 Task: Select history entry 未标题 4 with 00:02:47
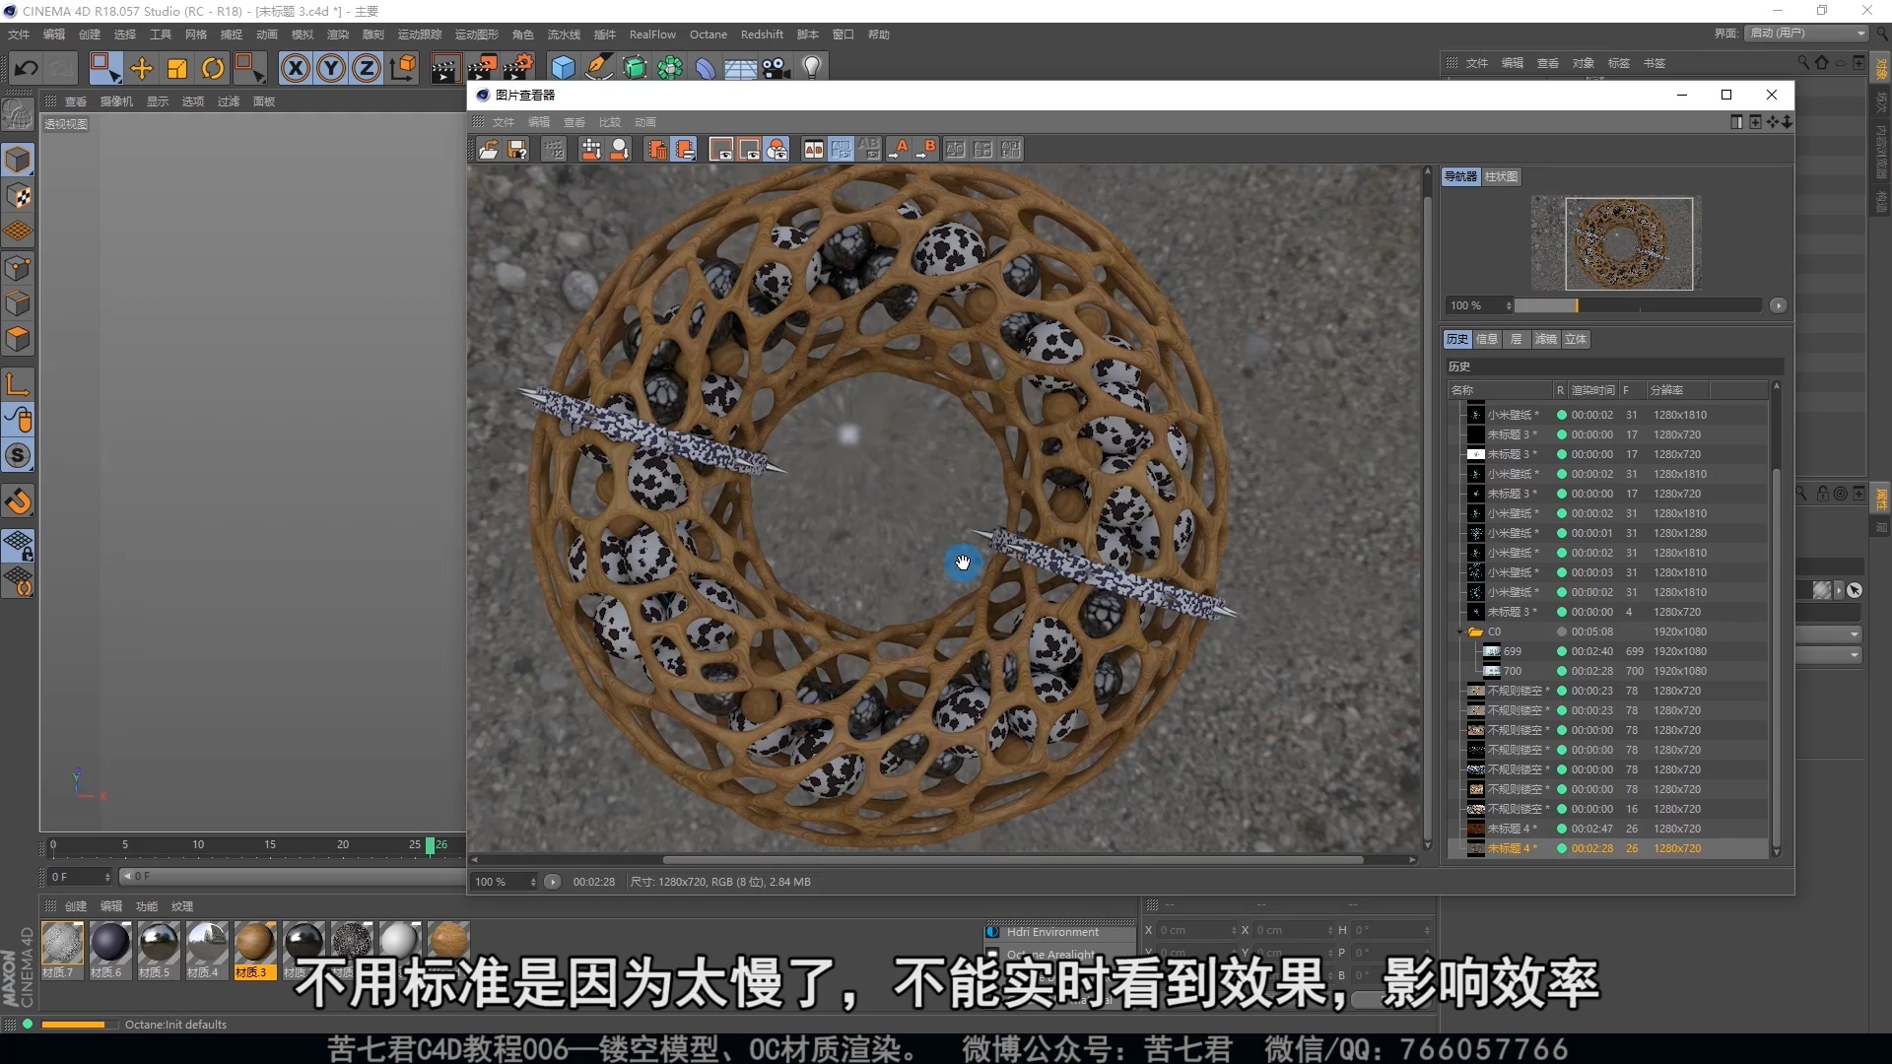(1608, 829)
